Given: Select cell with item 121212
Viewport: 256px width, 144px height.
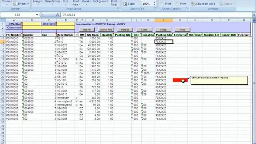Looking at the screenshot, I should pyautogui.click(x=66, y=63).
